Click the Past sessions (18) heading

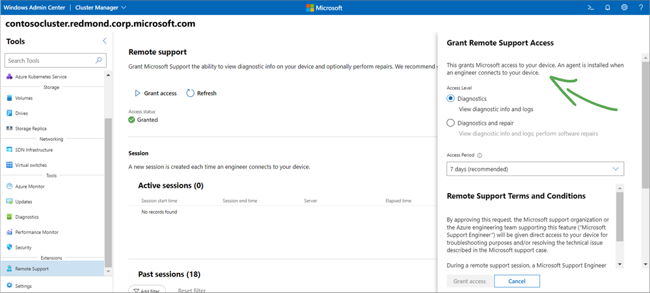click(169, 274)
